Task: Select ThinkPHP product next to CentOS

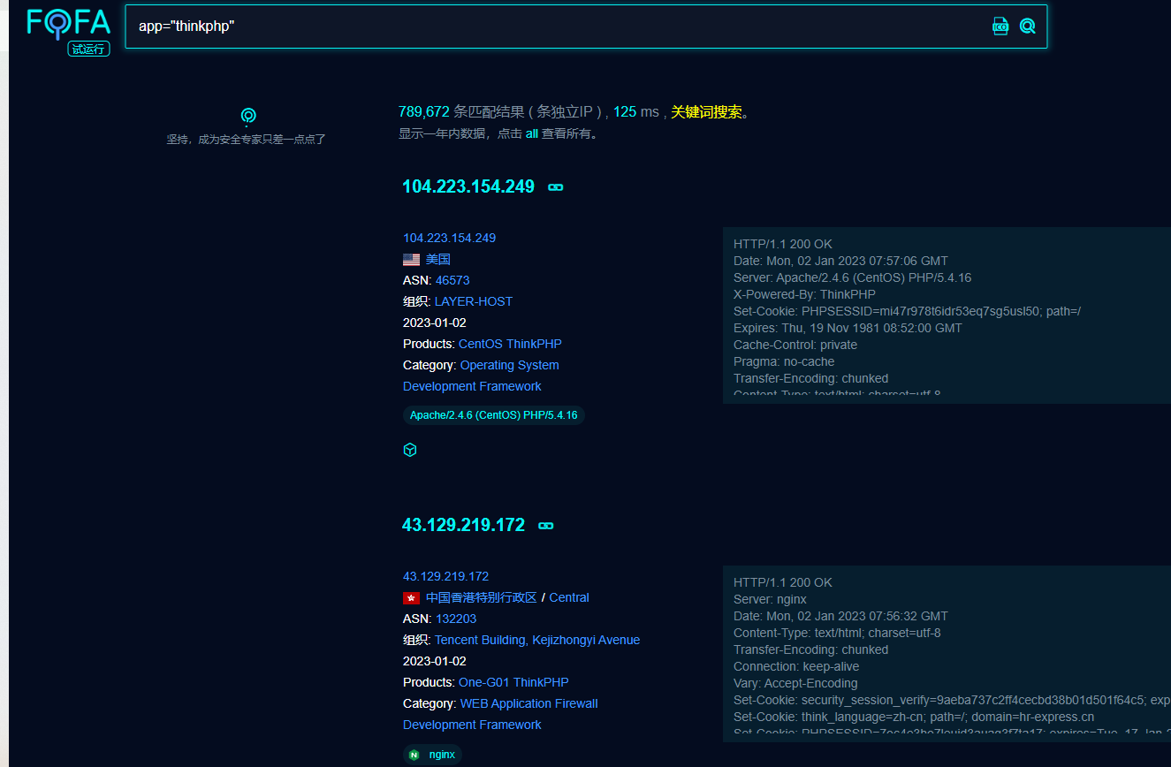Action: tap(535, 344)
